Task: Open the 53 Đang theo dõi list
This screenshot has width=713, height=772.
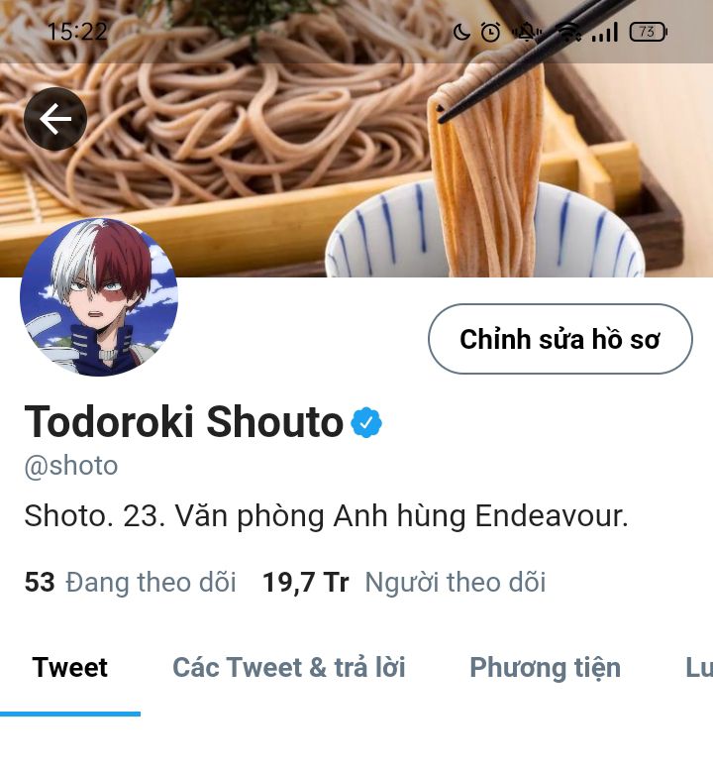Action: [x=131, y=582]
